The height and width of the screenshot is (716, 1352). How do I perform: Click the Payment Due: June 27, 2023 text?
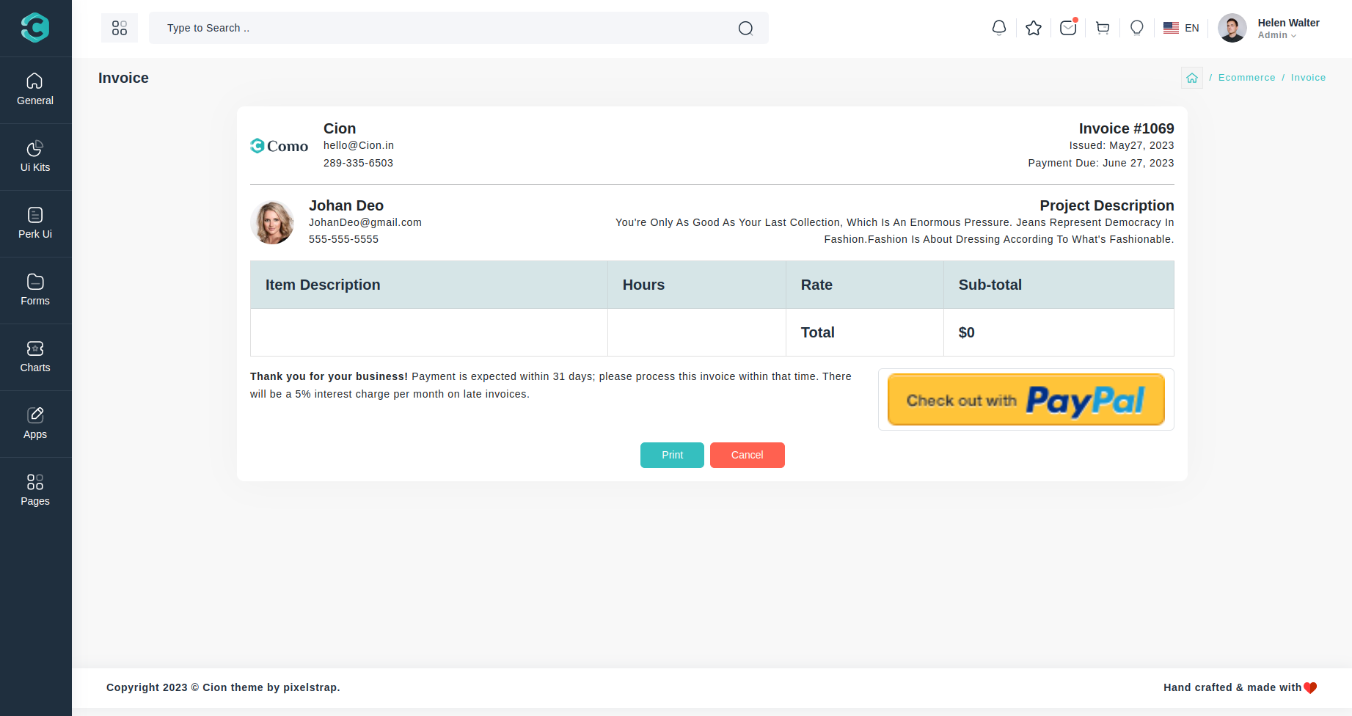tap(1100, 163)
